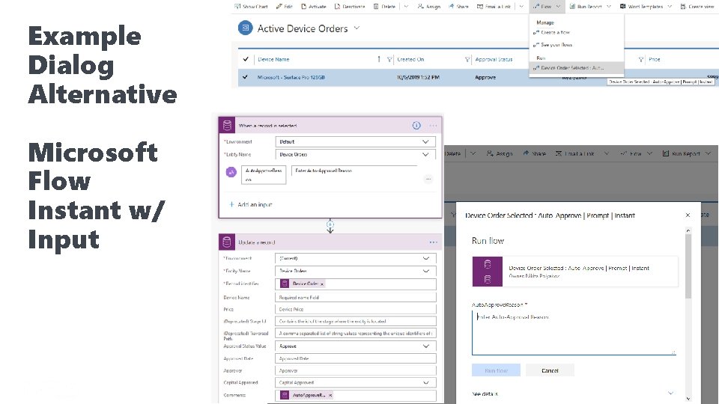Click the AutoApproveReason text area in dialog
The image size is (719, 404).
point(574,332)
